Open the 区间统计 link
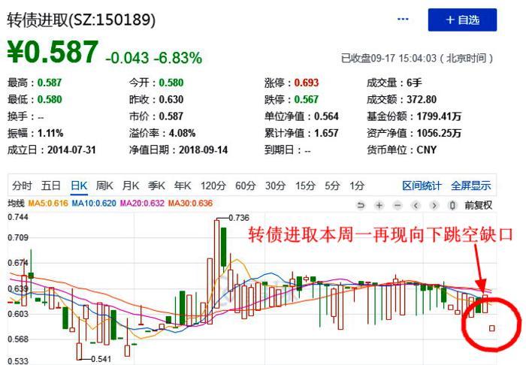 [422, 186]
